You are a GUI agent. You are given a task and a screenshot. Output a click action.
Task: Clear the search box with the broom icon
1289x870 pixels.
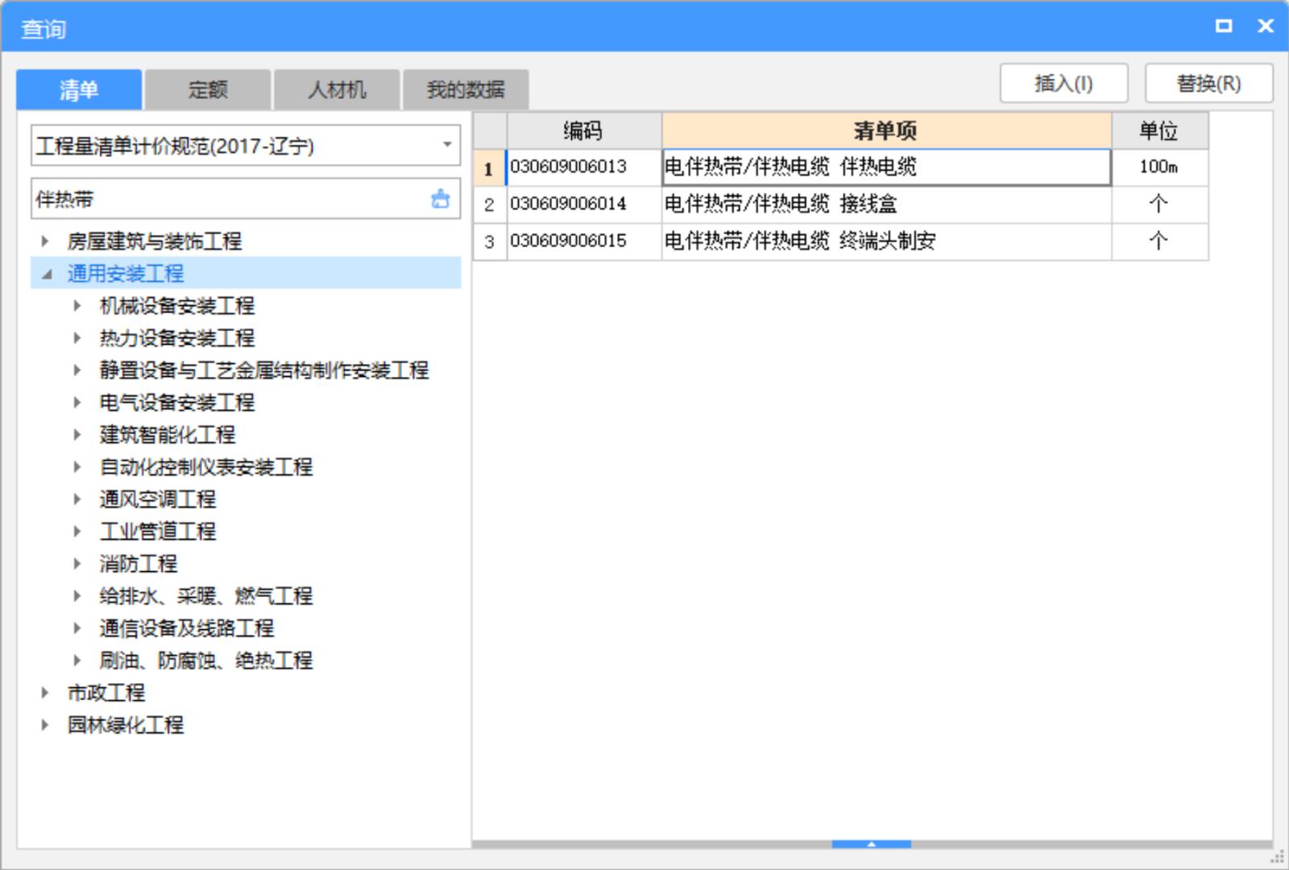(440, 198)
